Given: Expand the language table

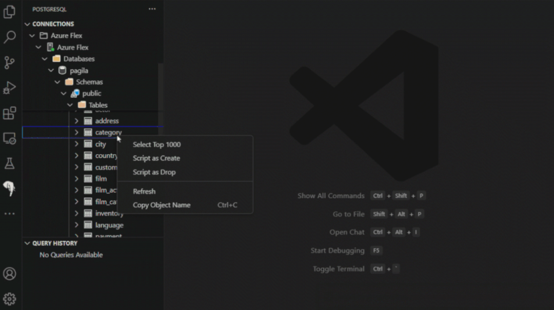Looking at the screenshot, I should pos(76,225).
